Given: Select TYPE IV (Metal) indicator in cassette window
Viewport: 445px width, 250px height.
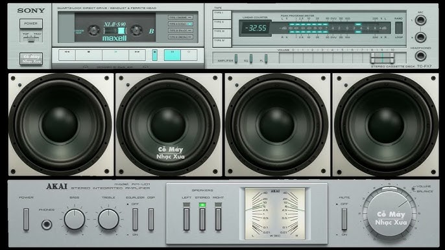Looking at the screenshot, I should 180,37.
